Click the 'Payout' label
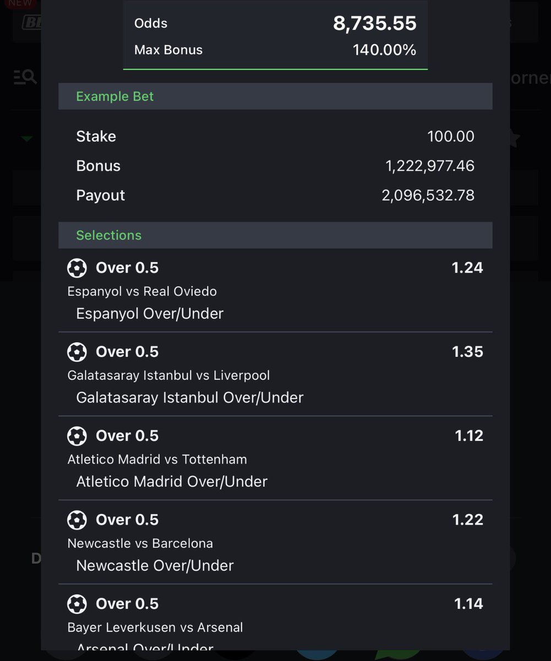This screenshot has height=661, width=551. tap(100, 196)
